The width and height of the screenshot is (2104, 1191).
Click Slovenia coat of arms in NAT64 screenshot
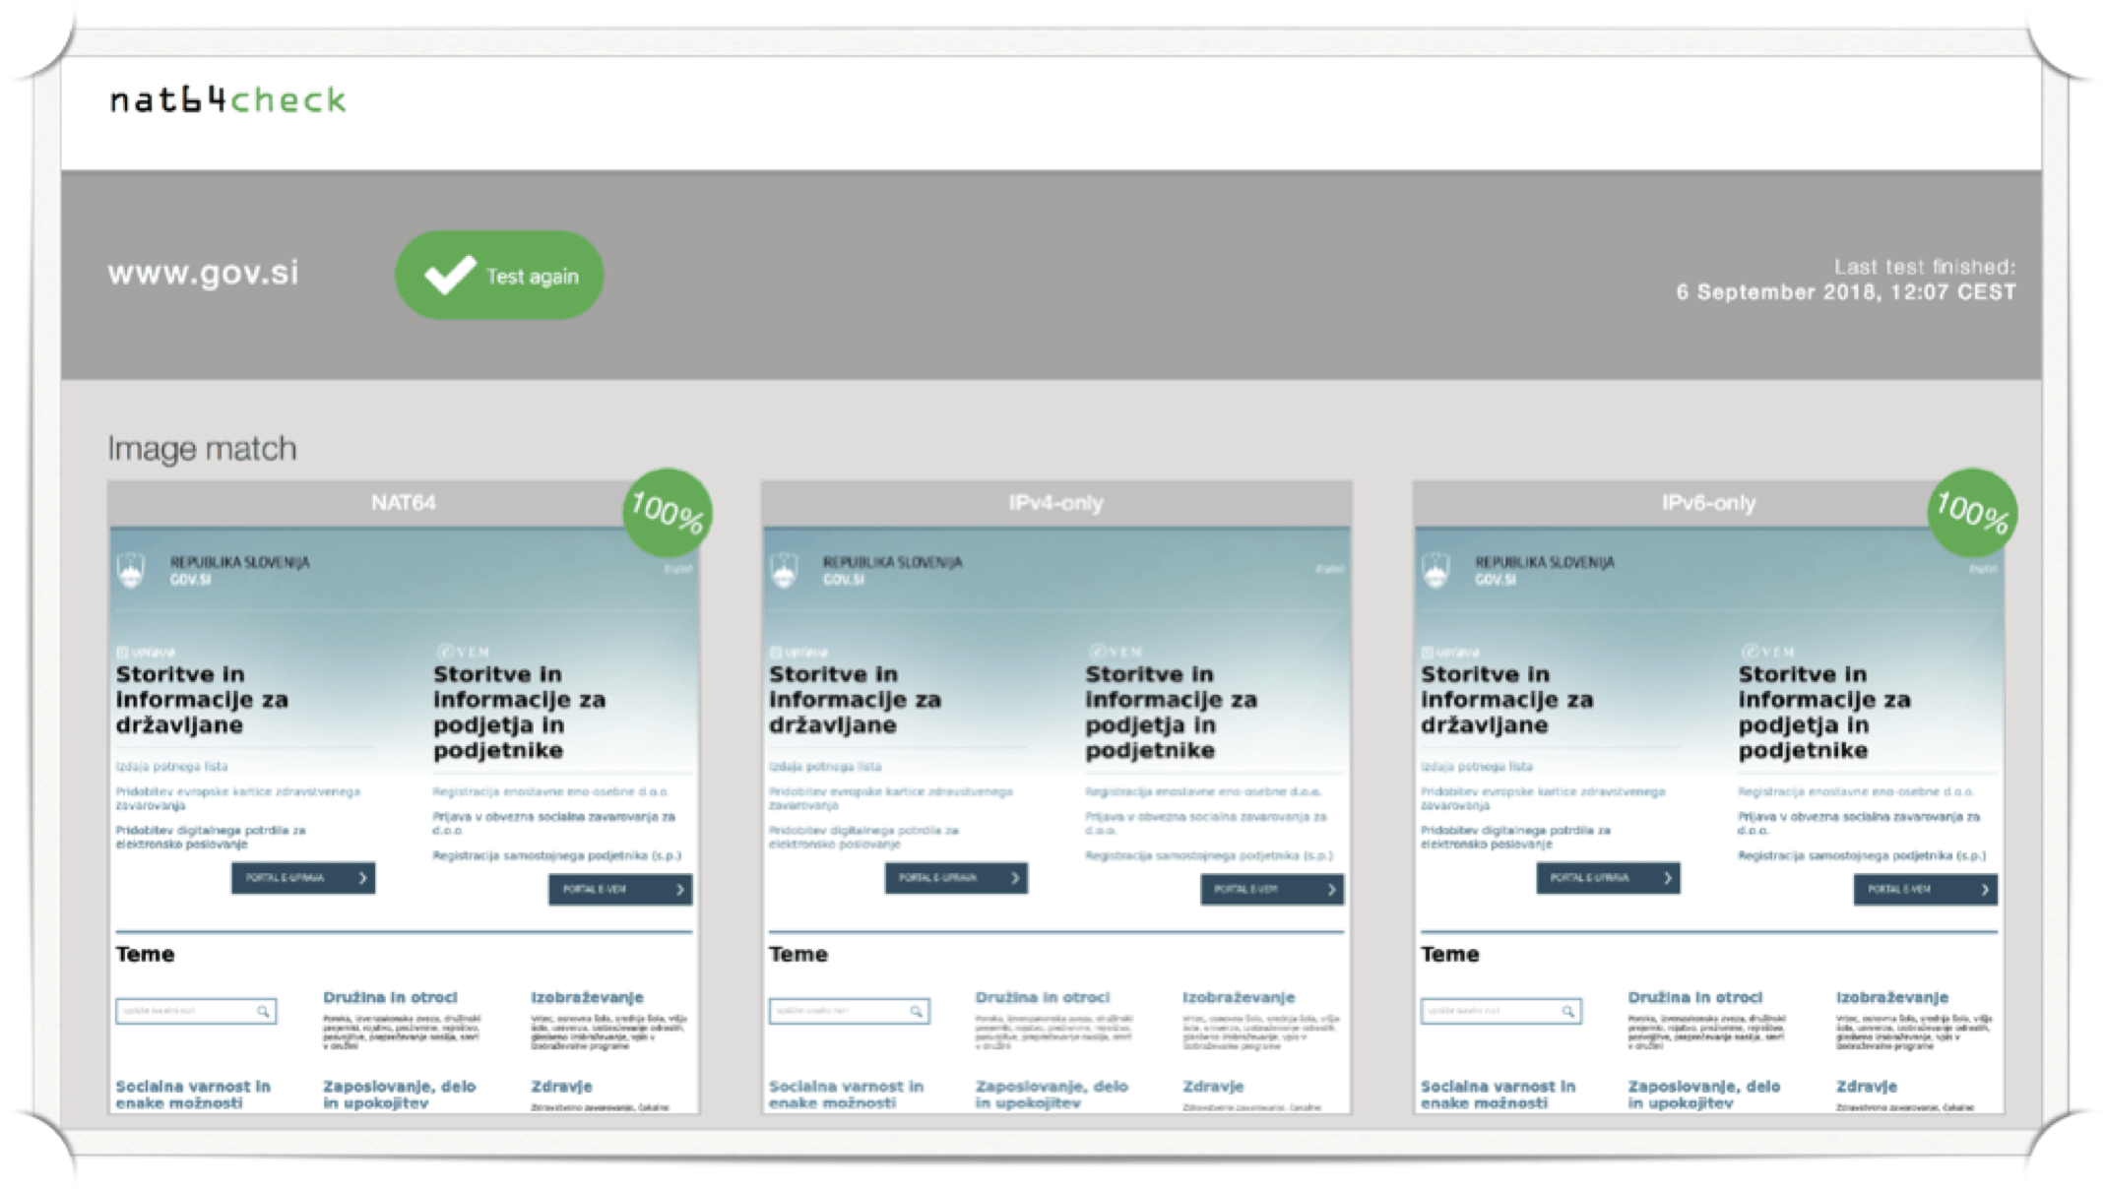(x=131, y=570)
